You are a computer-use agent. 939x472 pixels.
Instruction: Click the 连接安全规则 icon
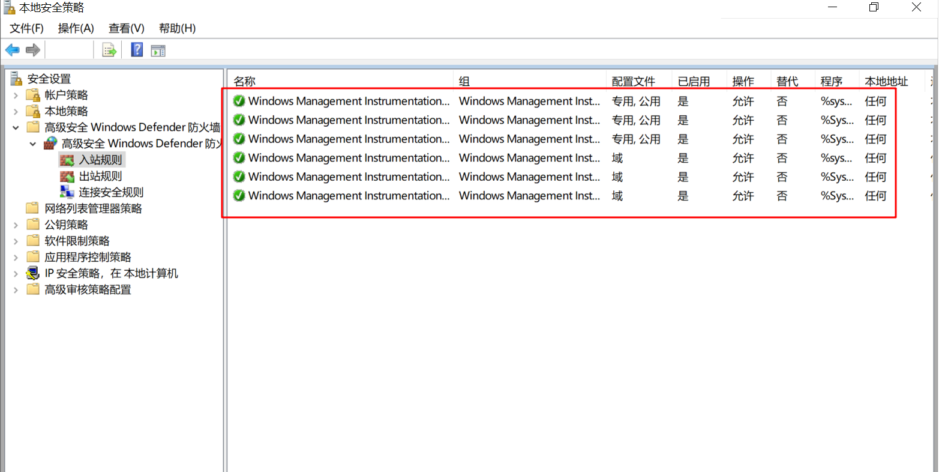(67, 192)
